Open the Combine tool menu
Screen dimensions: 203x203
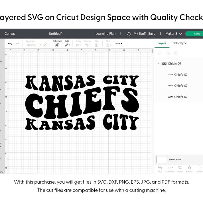pos(169,169)
